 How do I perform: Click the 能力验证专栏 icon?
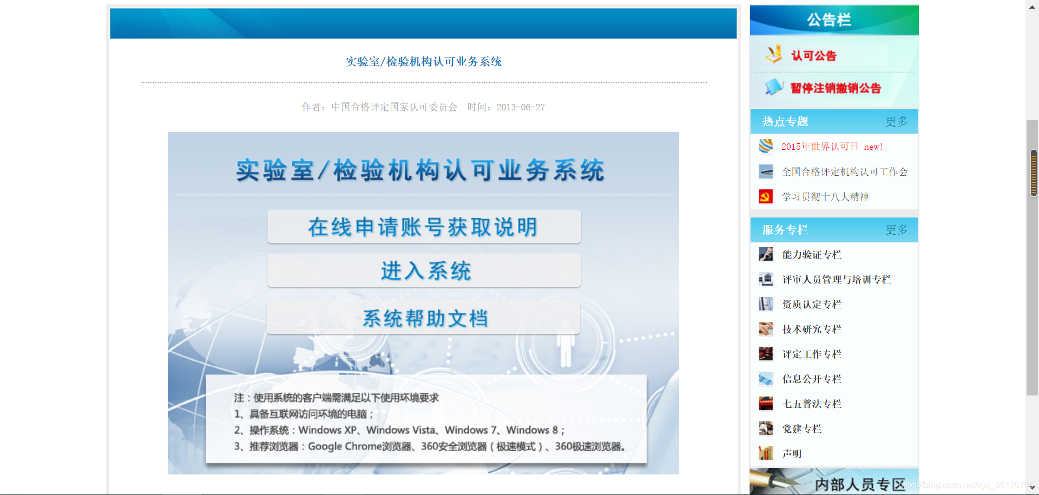tap(766, 254)
